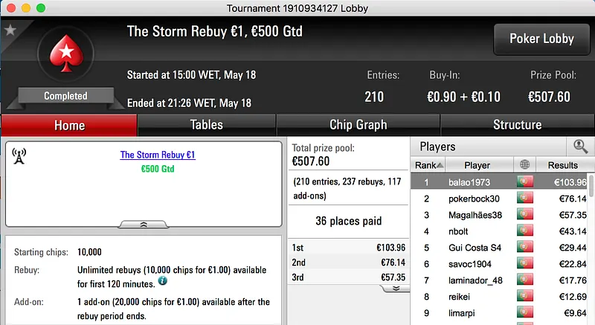Select player Magalhães38 in the list

[477, 215]
